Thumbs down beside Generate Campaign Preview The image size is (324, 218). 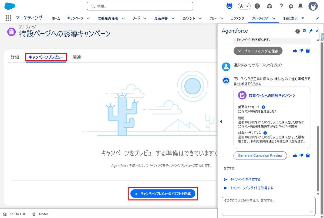coord(301,155)
